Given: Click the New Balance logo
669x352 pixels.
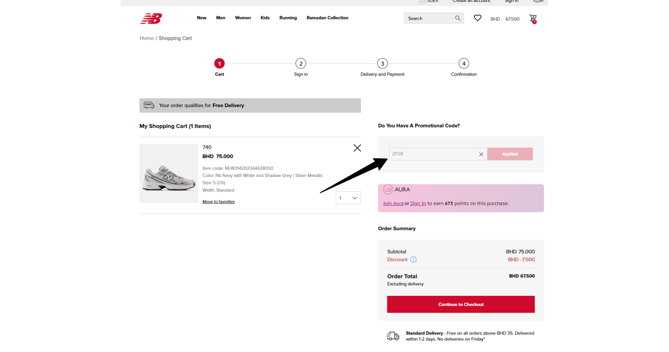Looking at the screenshot, I should click(x=151, y=19).
